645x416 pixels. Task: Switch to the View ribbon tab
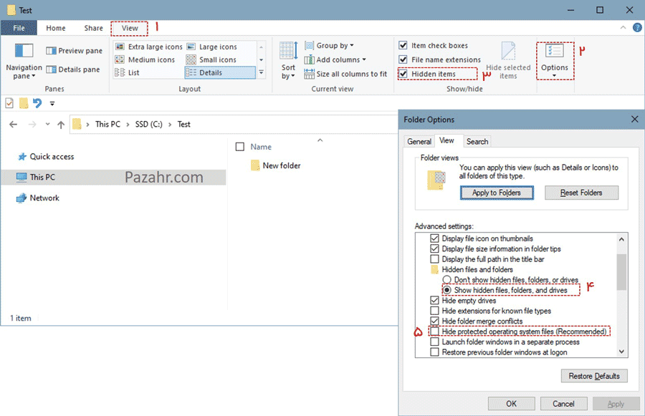tap(130, 28)
